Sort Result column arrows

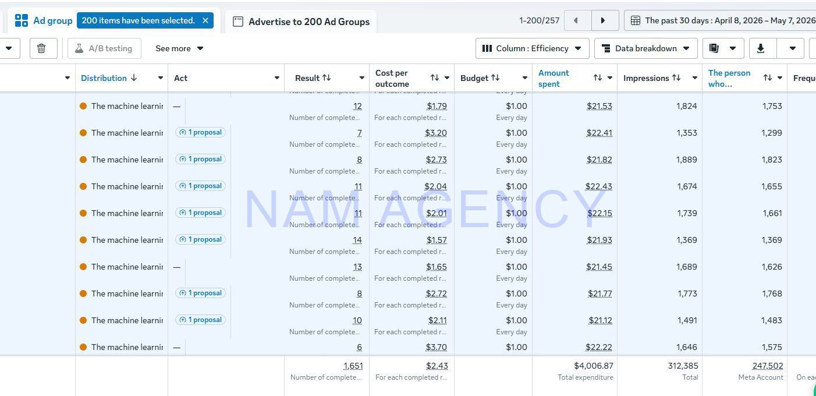(x=327, y=77)
